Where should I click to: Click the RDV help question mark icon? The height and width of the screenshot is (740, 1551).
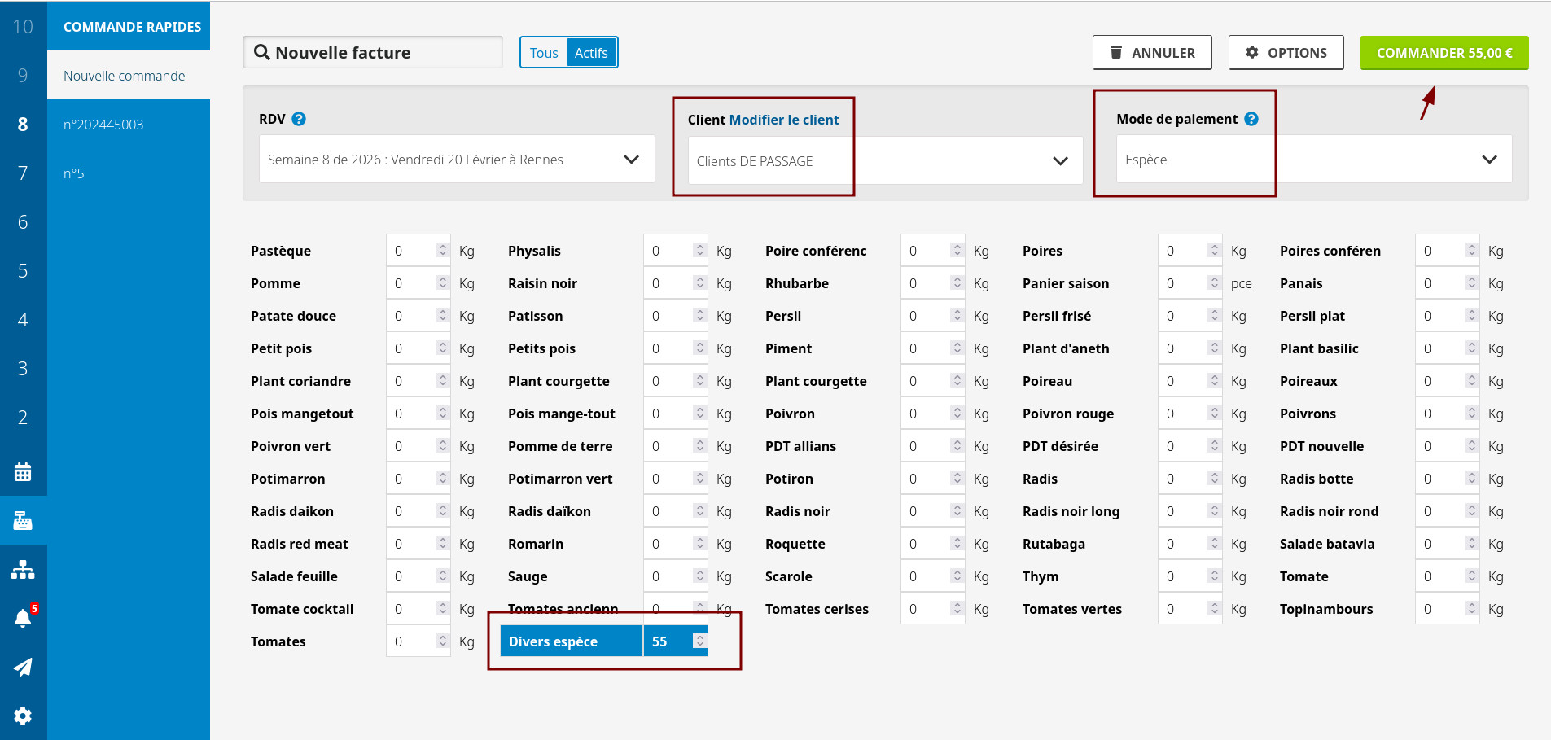299,119
